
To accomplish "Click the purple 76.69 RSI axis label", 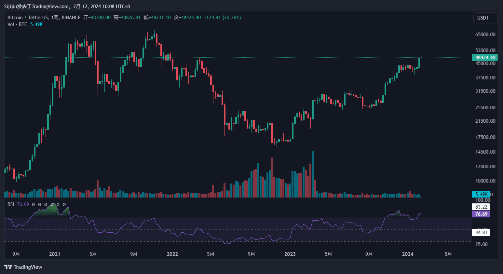I will pyautogui.click(x=481, y=214).
